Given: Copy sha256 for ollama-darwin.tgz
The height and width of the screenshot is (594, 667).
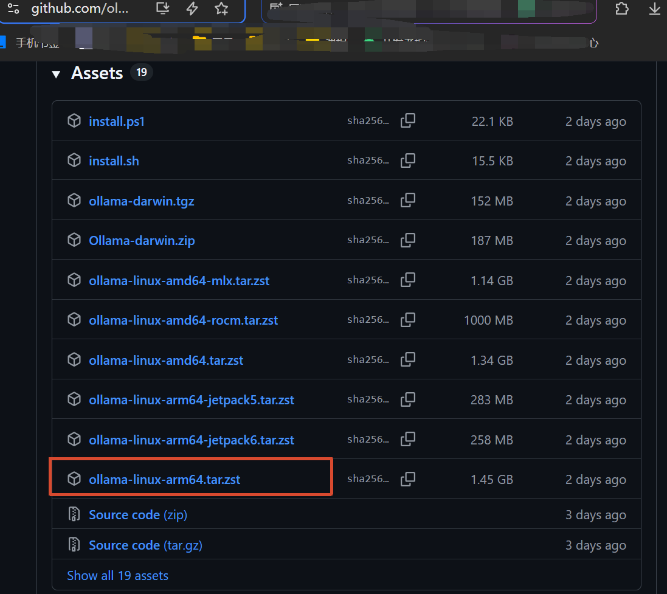Looking at the screenshot, I should tap(408, 201).
